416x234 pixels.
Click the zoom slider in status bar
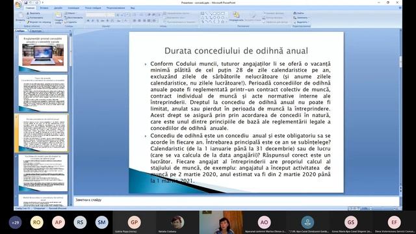click(x=382, y=209)
